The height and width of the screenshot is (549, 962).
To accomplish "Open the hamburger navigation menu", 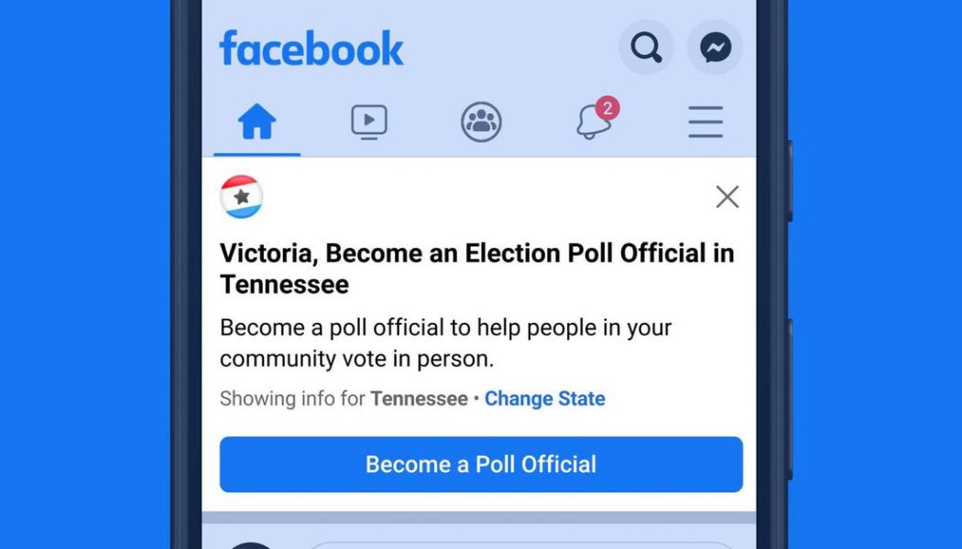I will [x=705, y=121].
